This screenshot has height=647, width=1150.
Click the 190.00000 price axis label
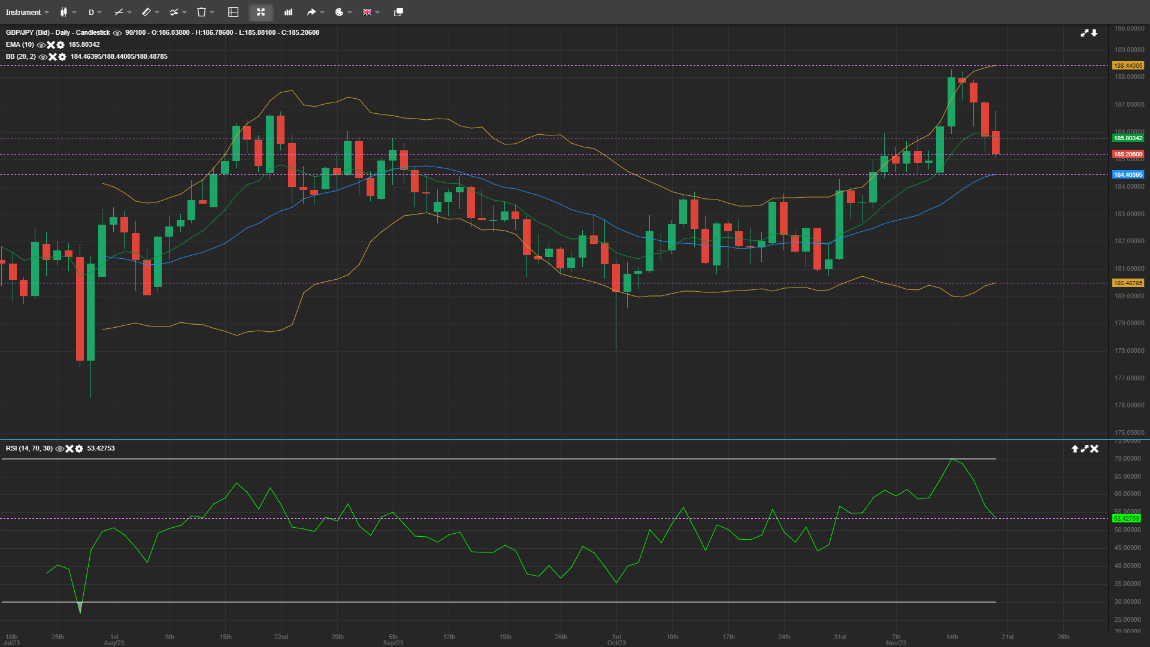(1129, 29)
